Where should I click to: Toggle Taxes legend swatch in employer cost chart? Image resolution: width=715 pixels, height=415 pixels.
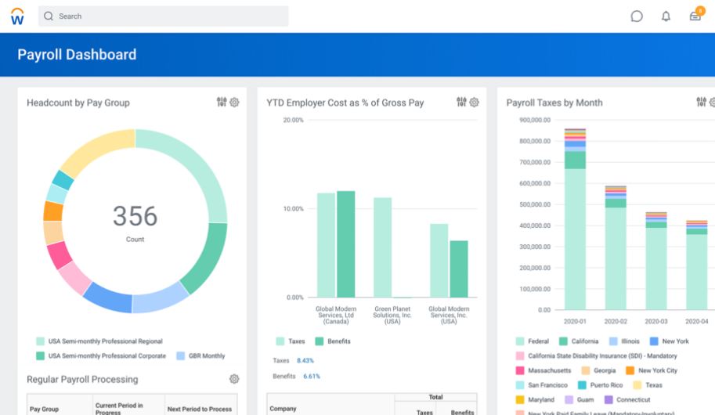(280, 341)
